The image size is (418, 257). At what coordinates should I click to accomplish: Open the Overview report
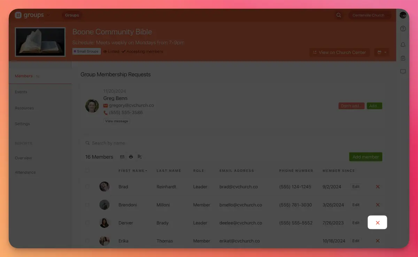tap(23, 158)
